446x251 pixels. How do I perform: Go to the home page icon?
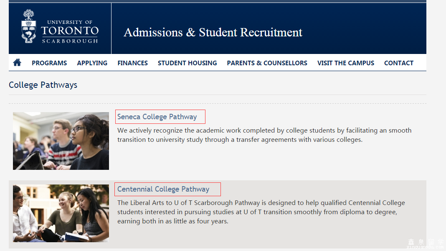(17, 62)
